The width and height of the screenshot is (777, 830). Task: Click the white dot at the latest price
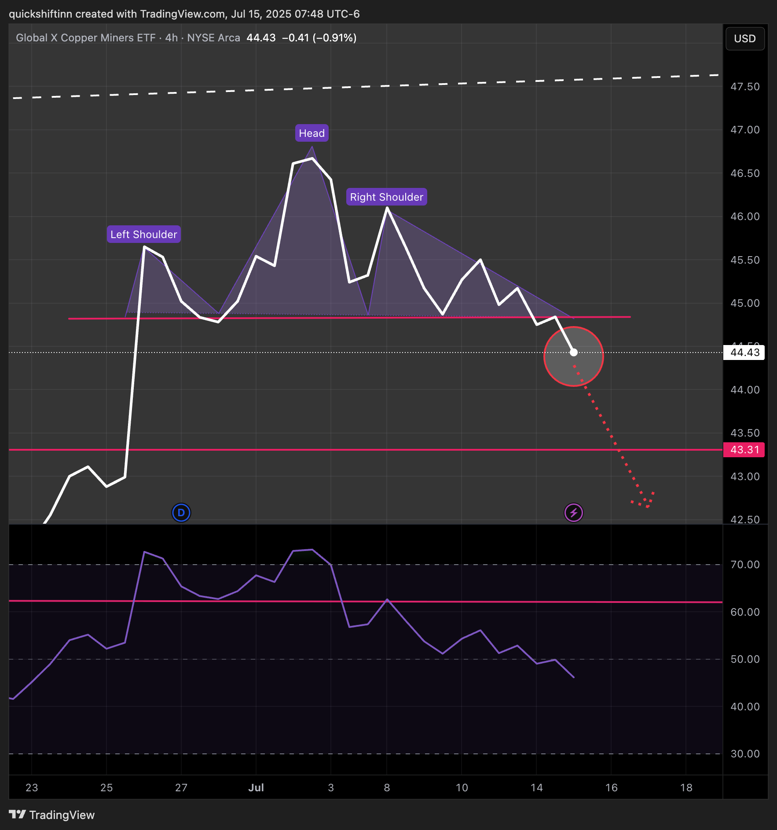574,352
